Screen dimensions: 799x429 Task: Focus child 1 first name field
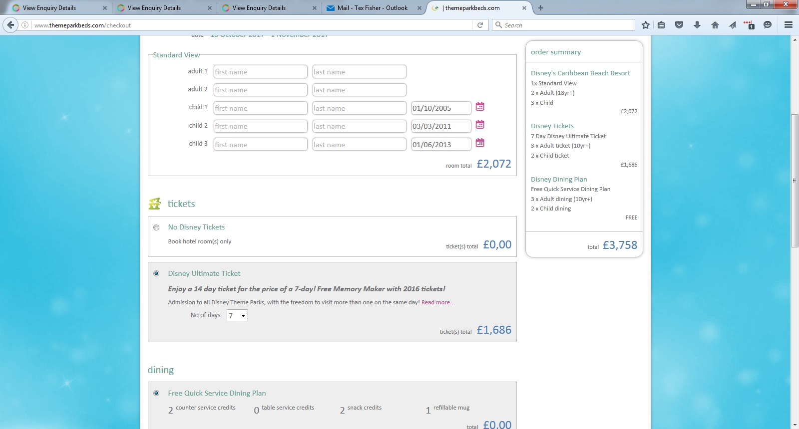pyautogui.click(x=260, y=108)
